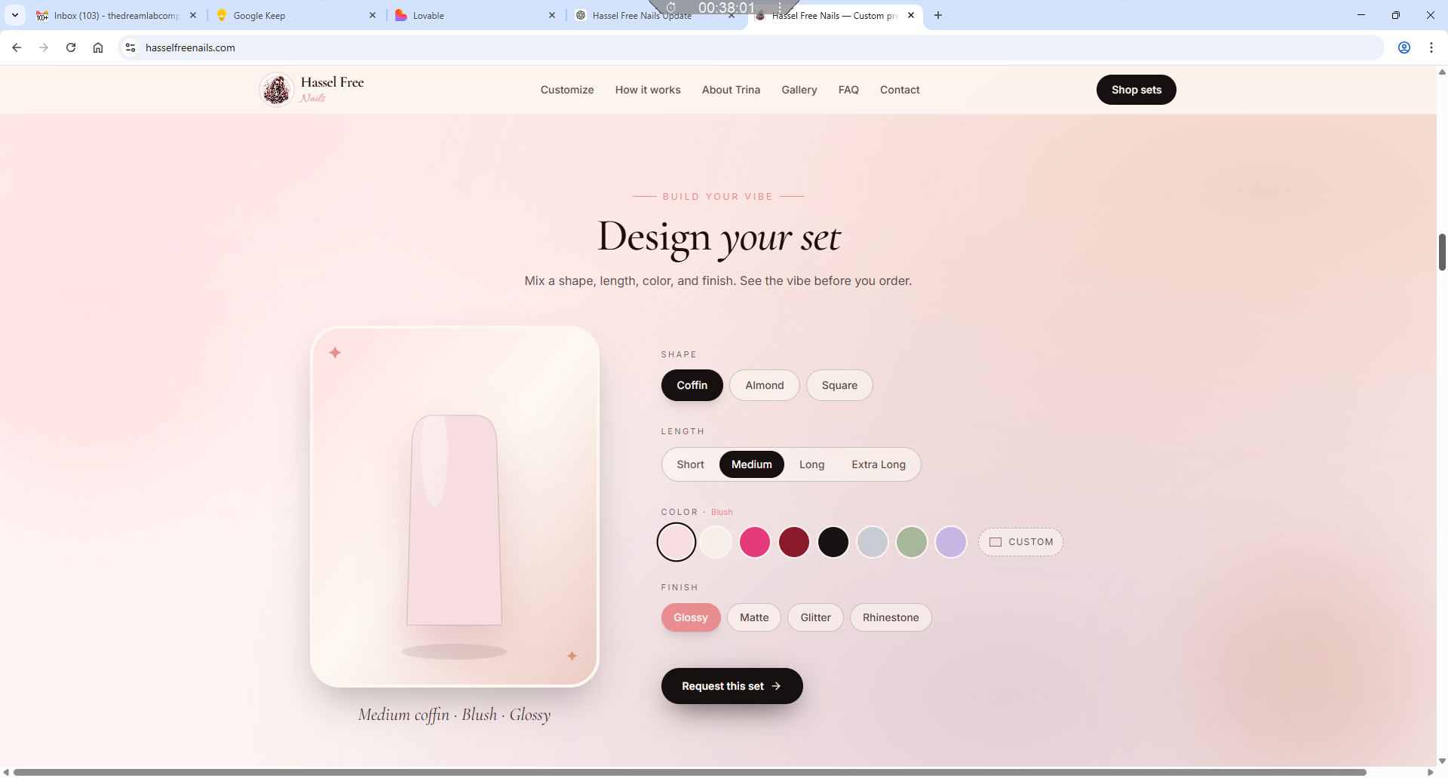This screenshot has height=778, width=1448.
Task: Pick the light gray-blue color swatch
Action: tap(873, 542)
